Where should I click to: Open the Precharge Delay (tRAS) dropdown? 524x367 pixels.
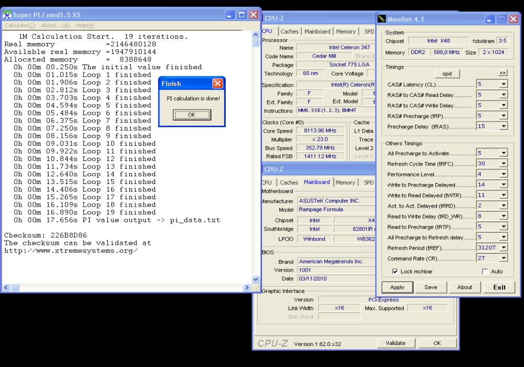504,126
